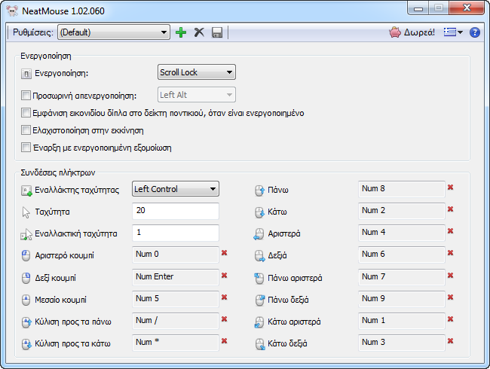Clear the Num 6 right binding
Viewport: 490px width, 369px height.
(450, 253)
